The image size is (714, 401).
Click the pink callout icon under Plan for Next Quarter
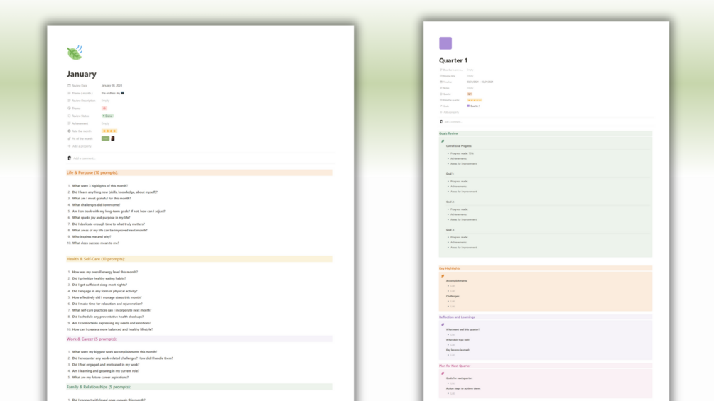tap(443, 373)
